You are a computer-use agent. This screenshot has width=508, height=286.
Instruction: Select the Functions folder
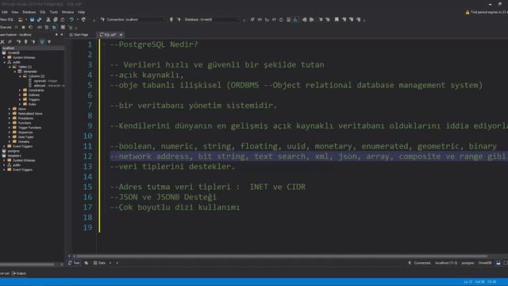coord(25,123)
